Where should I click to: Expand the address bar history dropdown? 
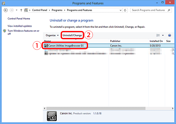(120, 10)
